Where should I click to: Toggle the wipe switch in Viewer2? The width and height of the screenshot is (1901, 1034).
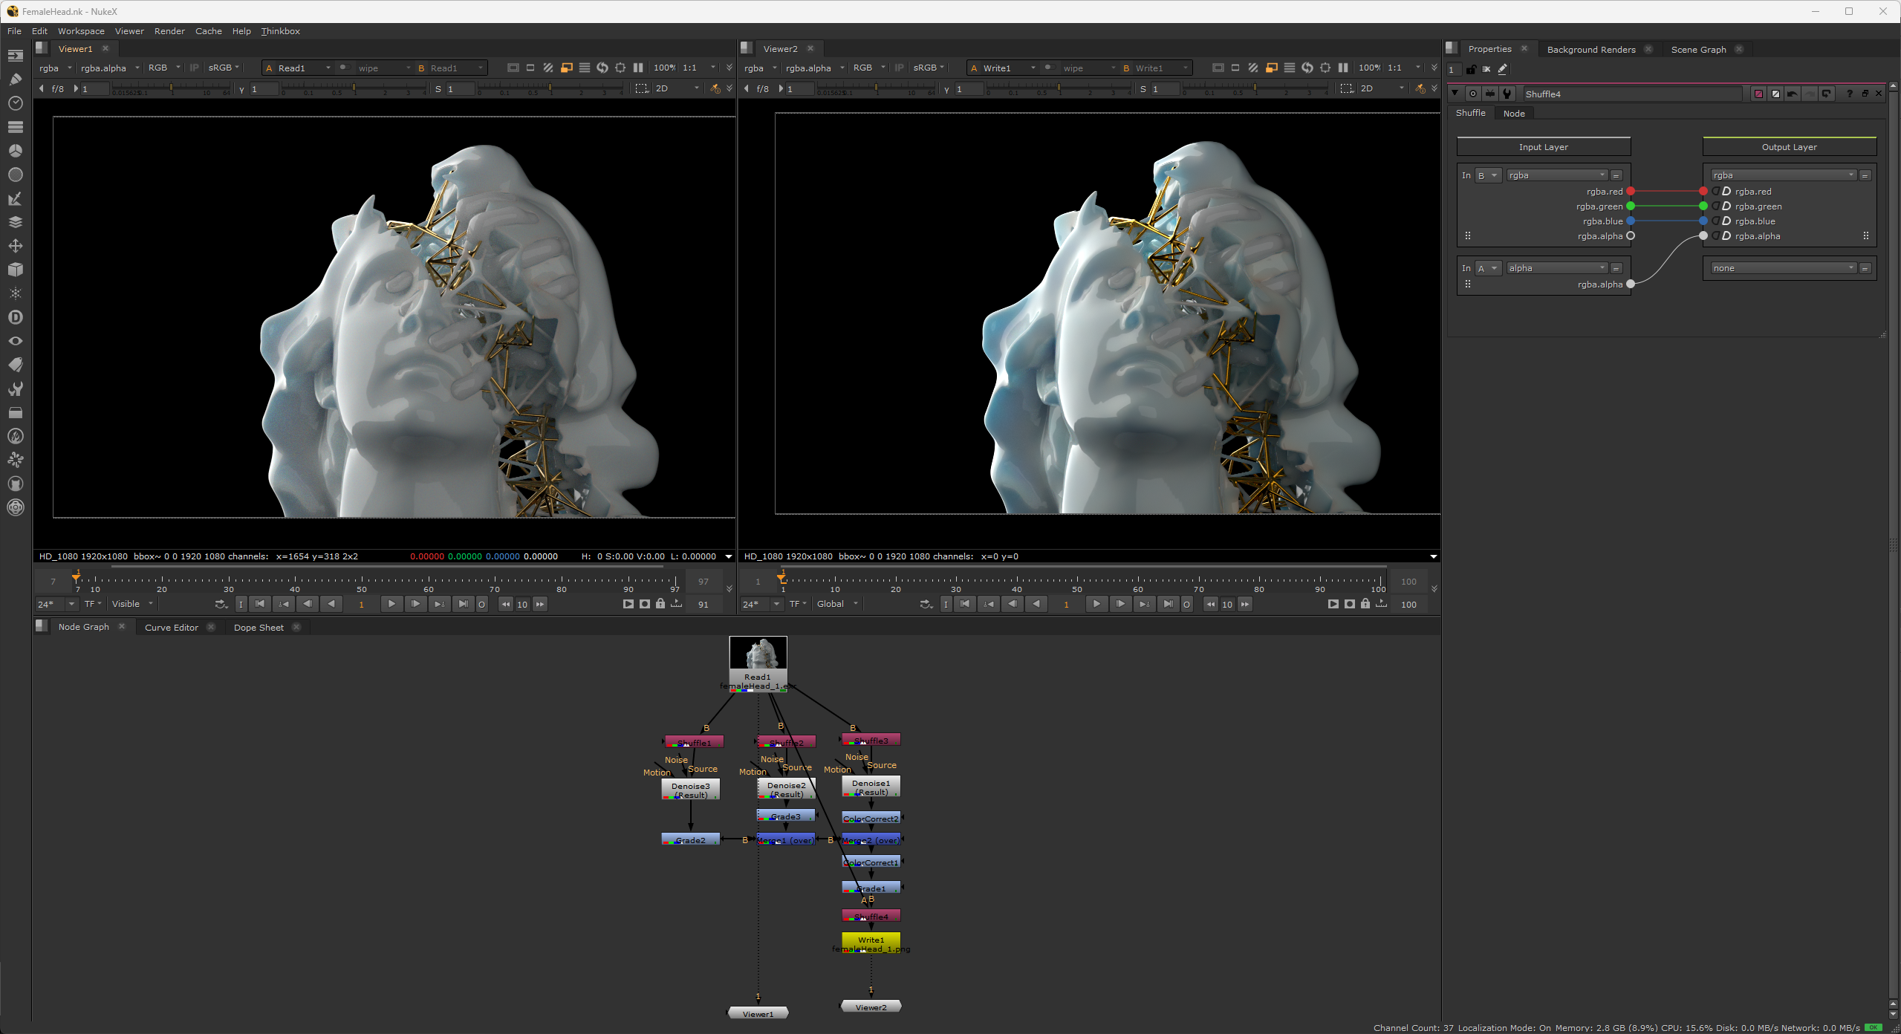coord(1049,68)
